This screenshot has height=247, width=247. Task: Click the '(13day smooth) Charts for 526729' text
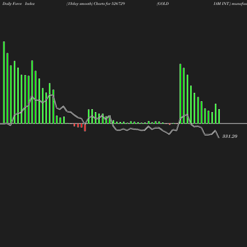click(x=96, y=3)
